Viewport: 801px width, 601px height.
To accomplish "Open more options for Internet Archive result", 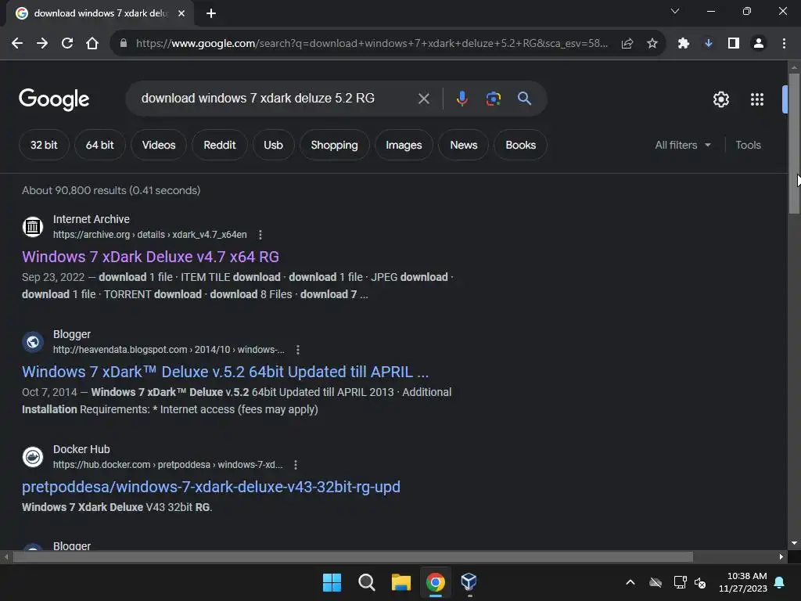I will coord(260,235).
